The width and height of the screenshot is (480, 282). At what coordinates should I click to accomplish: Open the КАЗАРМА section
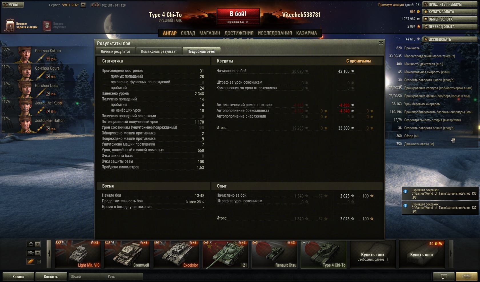(x=307, y=33)
